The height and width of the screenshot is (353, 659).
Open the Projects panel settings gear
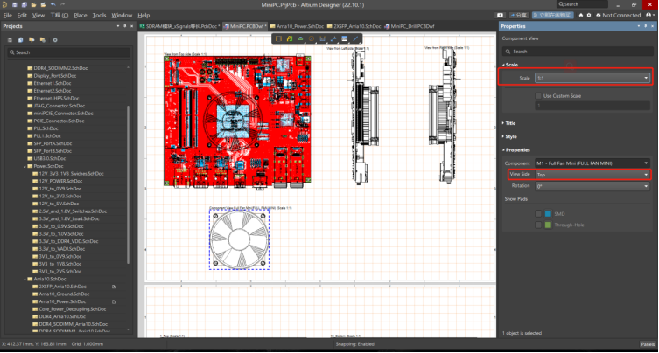(54, 39)
